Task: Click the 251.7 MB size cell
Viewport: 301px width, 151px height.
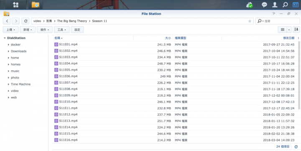Action: (164, 121)
